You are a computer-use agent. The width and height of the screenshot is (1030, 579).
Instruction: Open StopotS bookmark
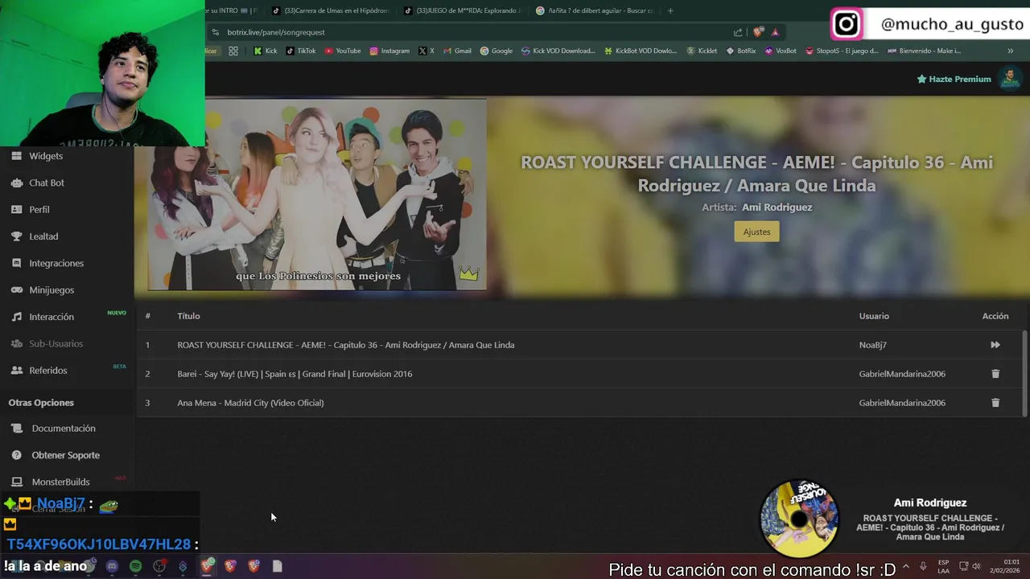[x=843, y=51]
